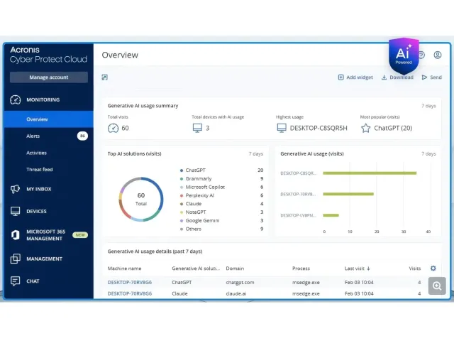The image size is (454, 341).
Task: Click the Management section icon
Action: click(x=16, y=259)
